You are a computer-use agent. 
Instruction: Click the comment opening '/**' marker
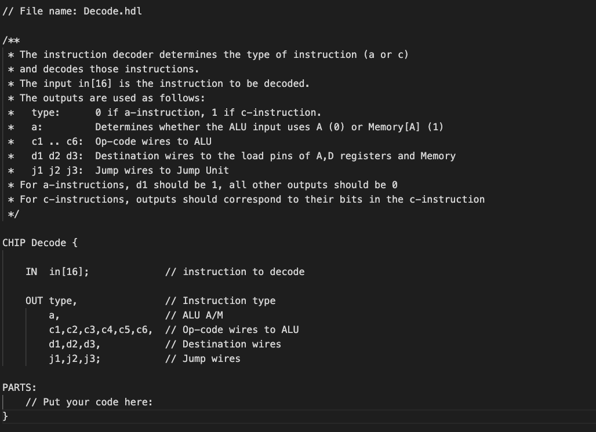[x=11, y=40]
